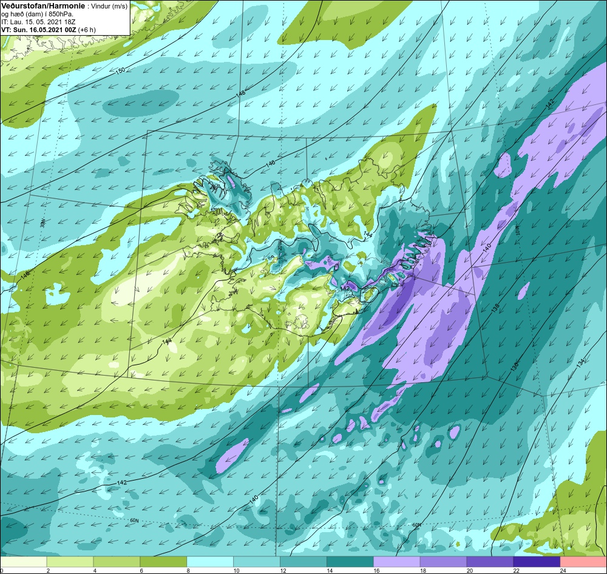Select the violet 20–22 m/s legend swatch

coord(490,562)
